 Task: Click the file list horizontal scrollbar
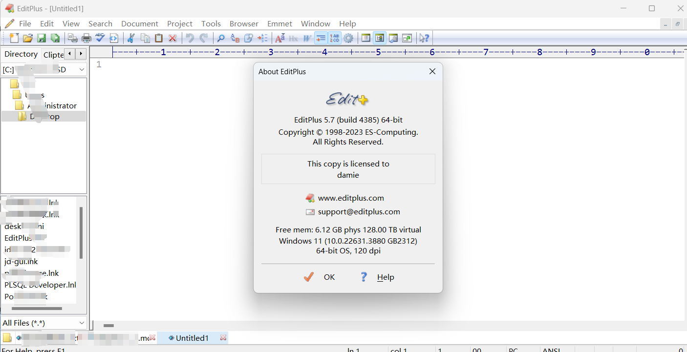(37, 309)
